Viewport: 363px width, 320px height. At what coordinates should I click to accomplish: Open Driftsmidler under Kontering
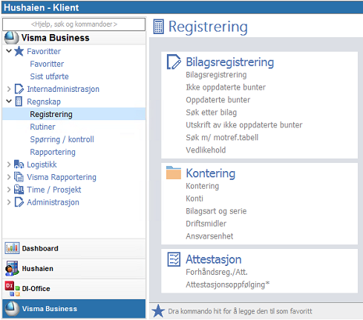pyautogui.click(x=206, y=224)
